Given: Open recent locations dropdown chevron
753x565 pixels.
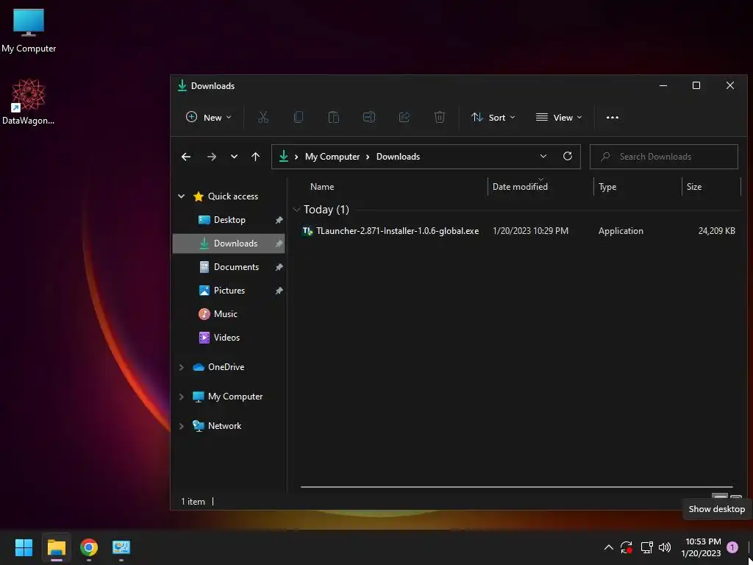Looking at the screenshot, I should tap(234, 157).
